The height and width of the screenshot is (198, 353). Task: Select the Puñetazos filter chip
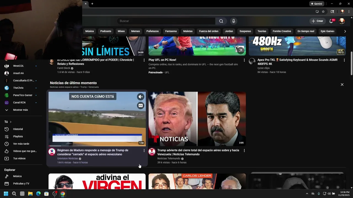pos(153,31)
